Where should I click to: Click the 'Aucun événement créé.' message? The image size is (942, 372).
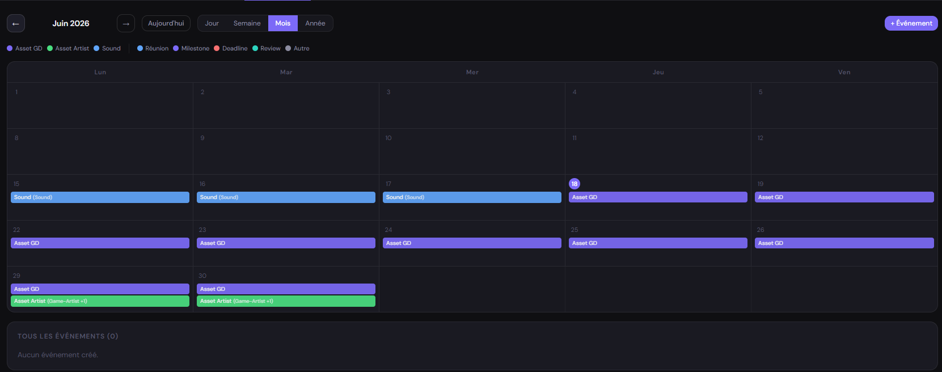[x=58, y=355]
